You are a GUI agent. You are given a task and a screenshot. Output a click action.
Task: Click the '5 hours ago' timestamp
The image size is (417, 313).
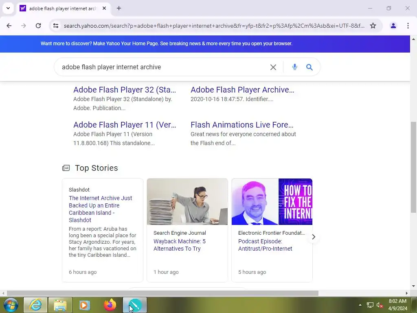[x=252, y=272]
